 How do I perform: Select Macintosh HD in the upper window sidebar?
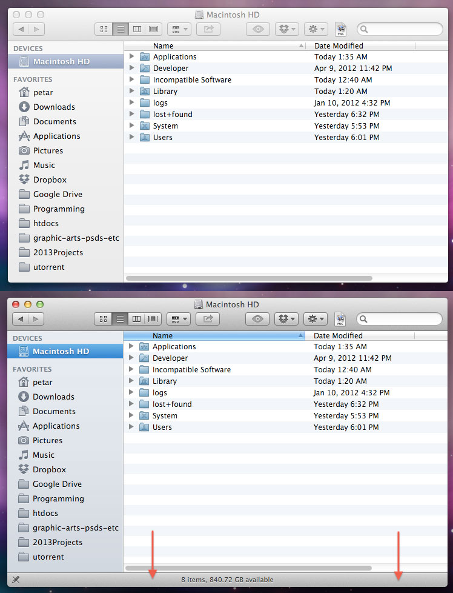[x=66, y=62]
